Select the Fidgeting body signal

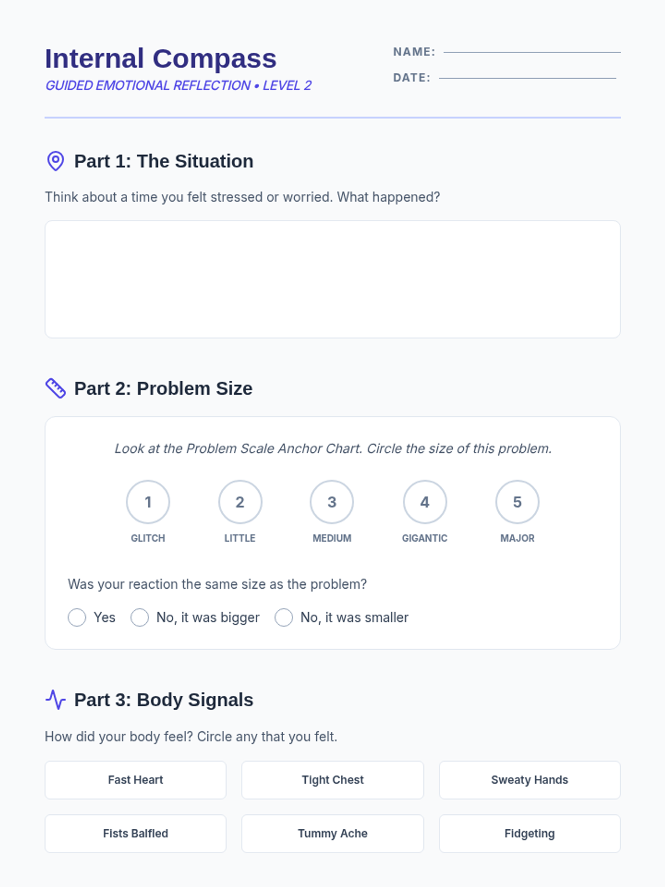530,834
